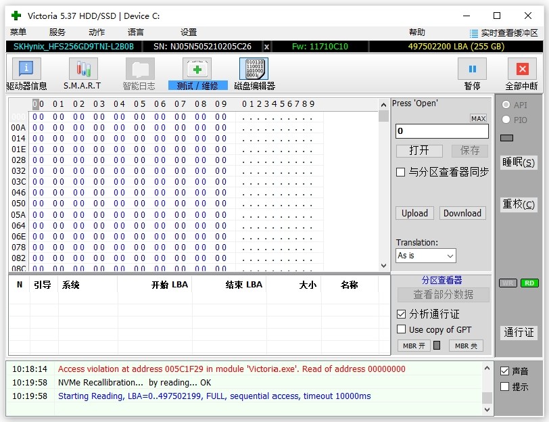Click the Upload button
The height and width of the screenshot is (422, 549).
coord(414,213)
